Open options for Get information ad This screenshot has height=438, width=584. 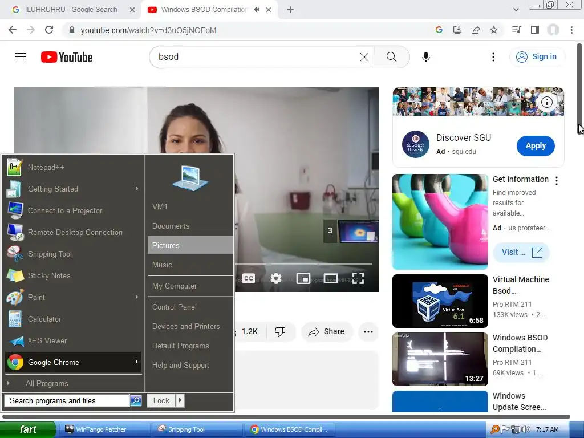pos(557,181)
